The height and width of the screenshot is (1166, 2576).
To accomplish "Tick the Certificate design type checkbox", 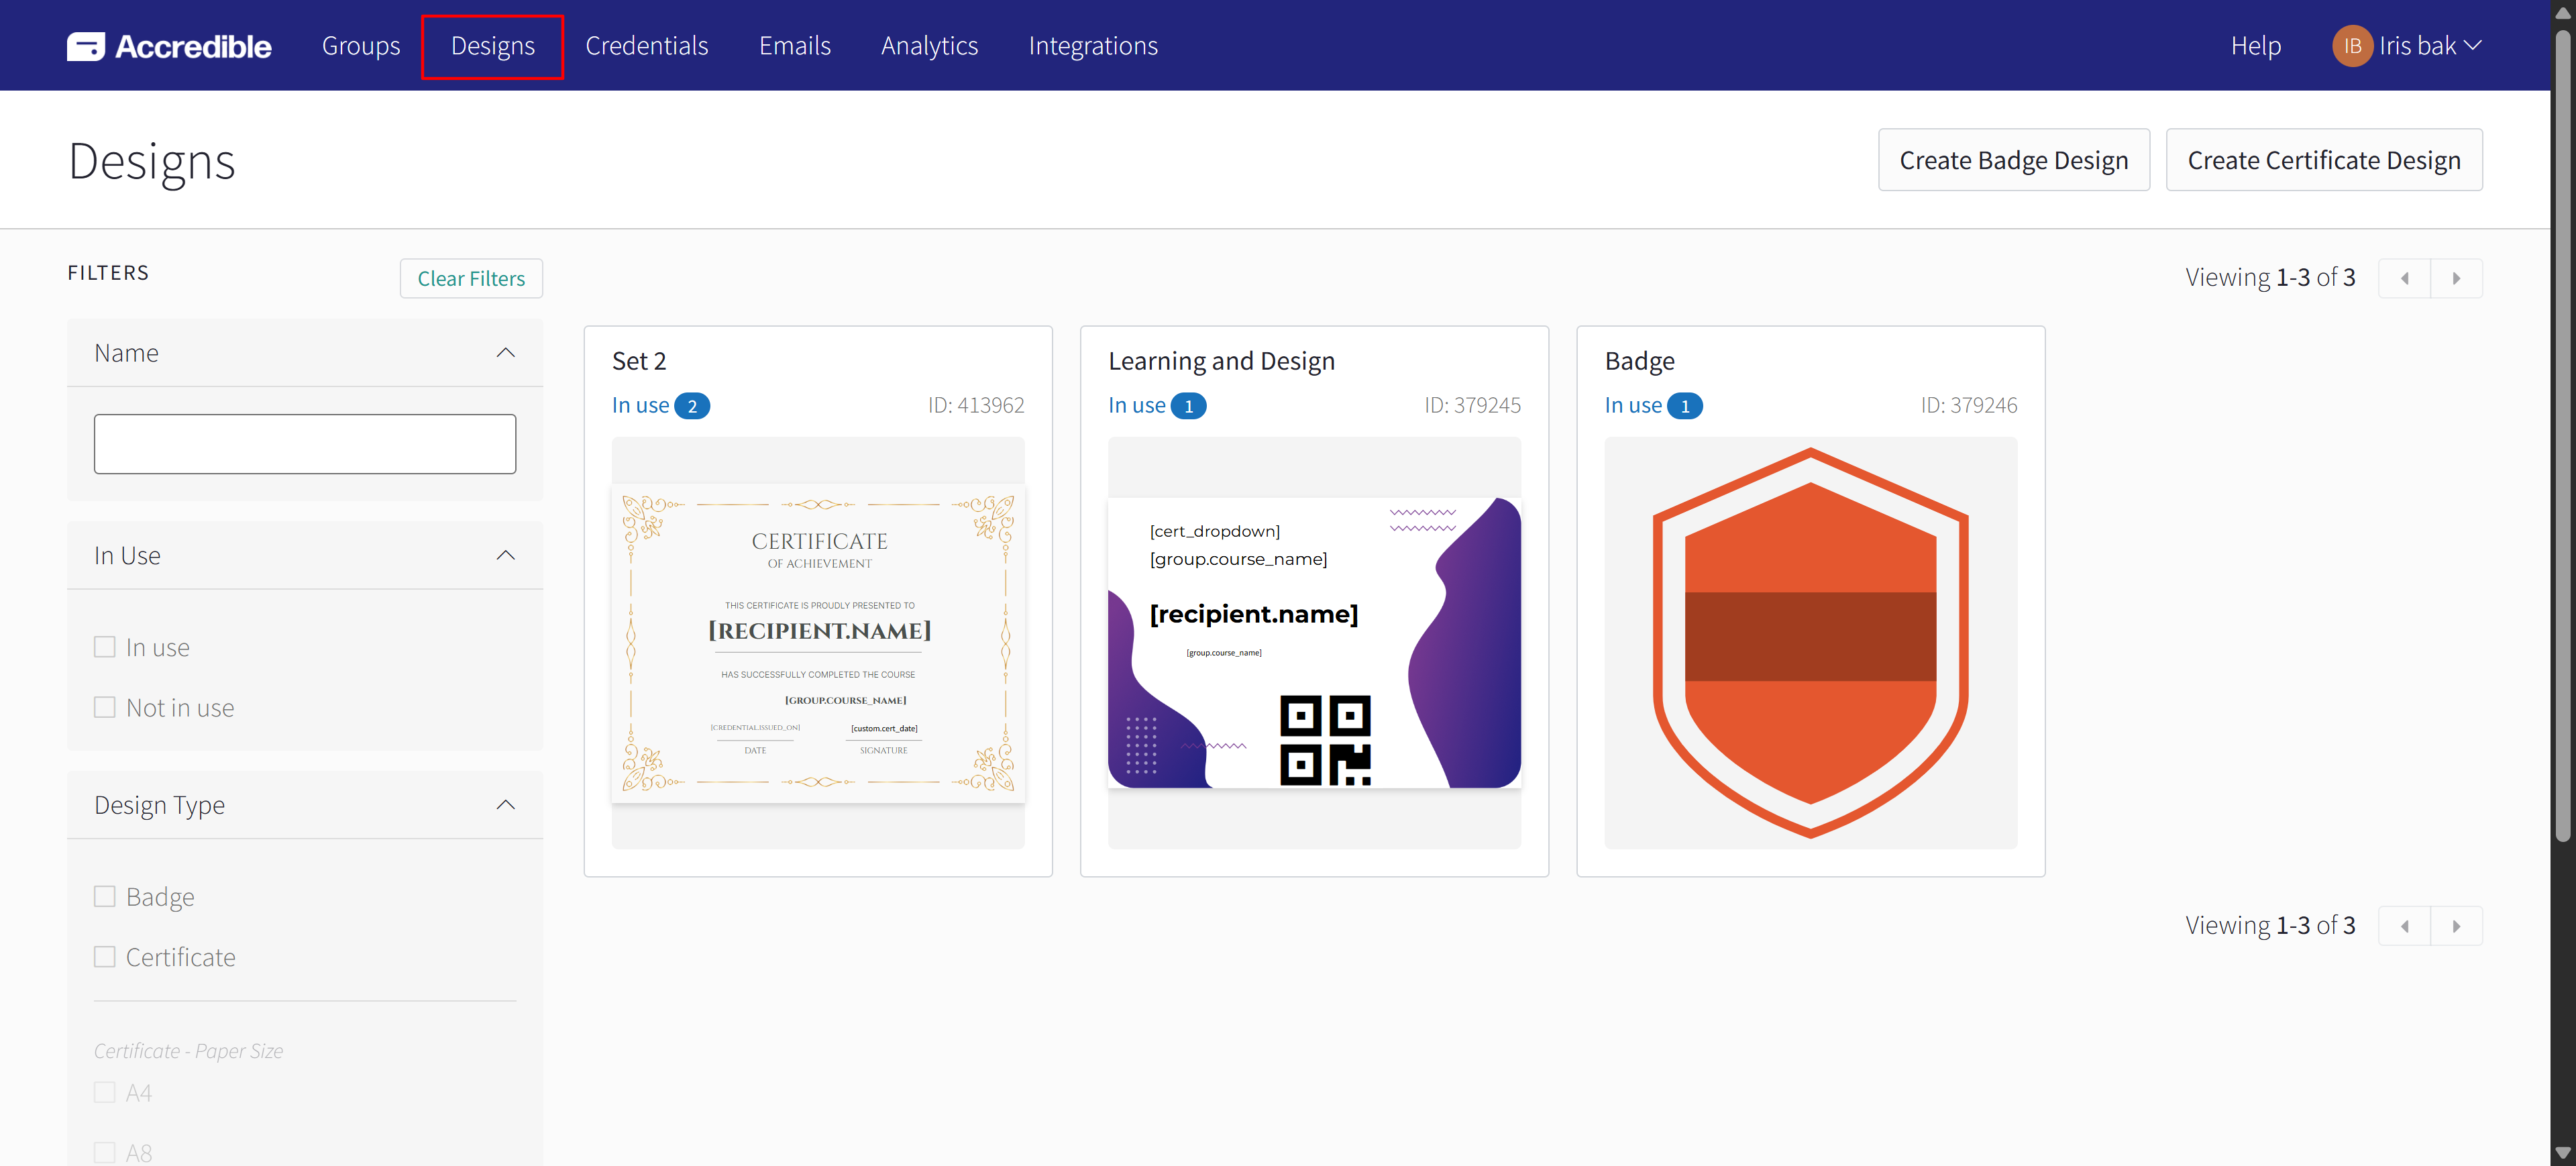I will pyautogui.click(x=105, y=956).
